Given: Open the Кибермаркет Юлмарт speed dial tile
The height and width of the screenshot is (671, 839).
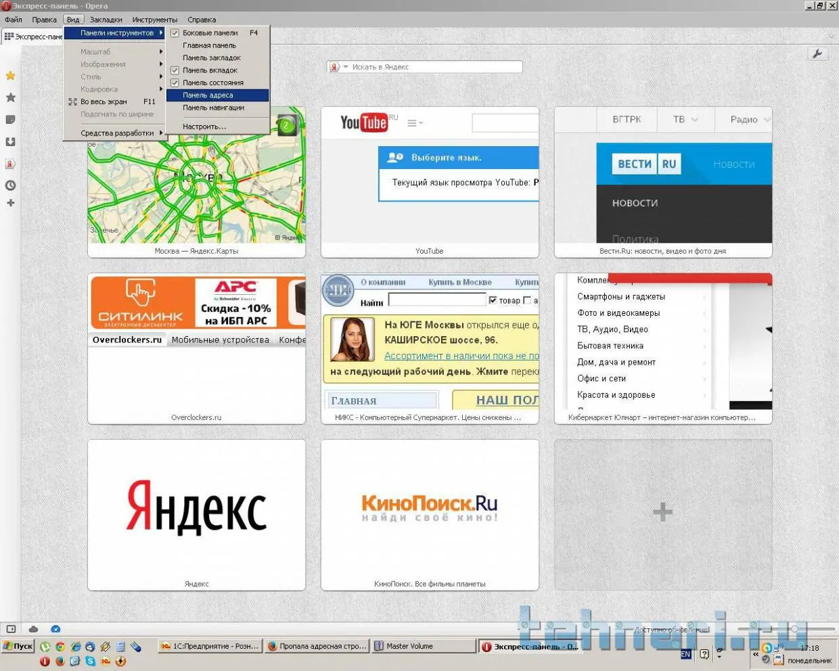Looking at the screenshot, I should 663,348.
